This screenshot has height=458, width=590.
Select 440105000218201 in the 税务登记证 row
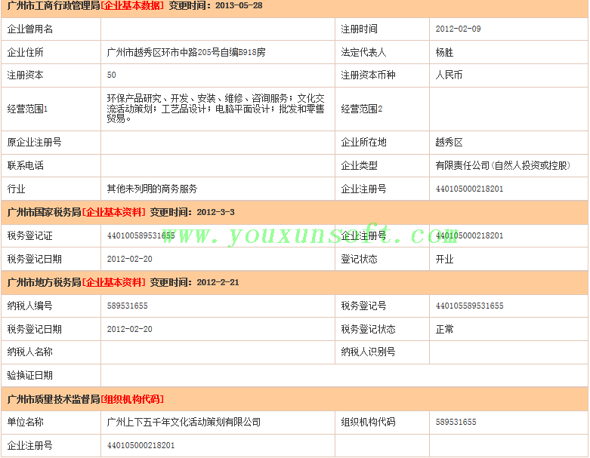coord(469,235)
